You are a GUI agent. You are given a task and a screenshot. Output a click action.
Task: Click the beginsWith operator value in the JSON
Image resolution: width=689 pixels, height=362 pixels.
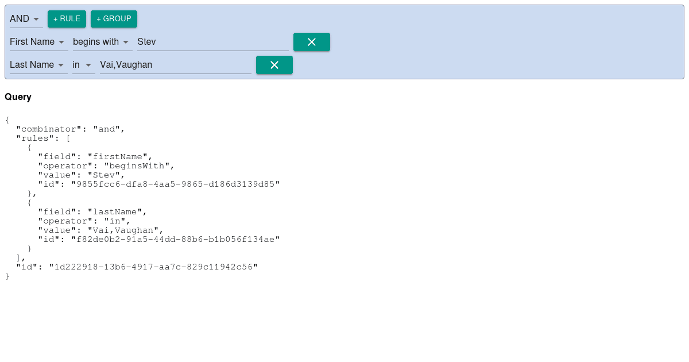137,165
